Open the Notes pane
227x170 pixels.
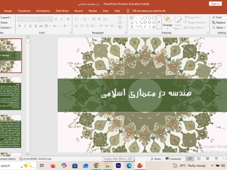point(156,159)
